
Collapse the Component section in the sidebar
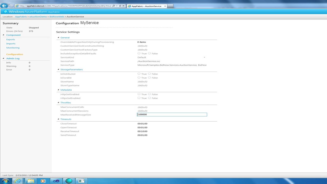tap(4, 35)
